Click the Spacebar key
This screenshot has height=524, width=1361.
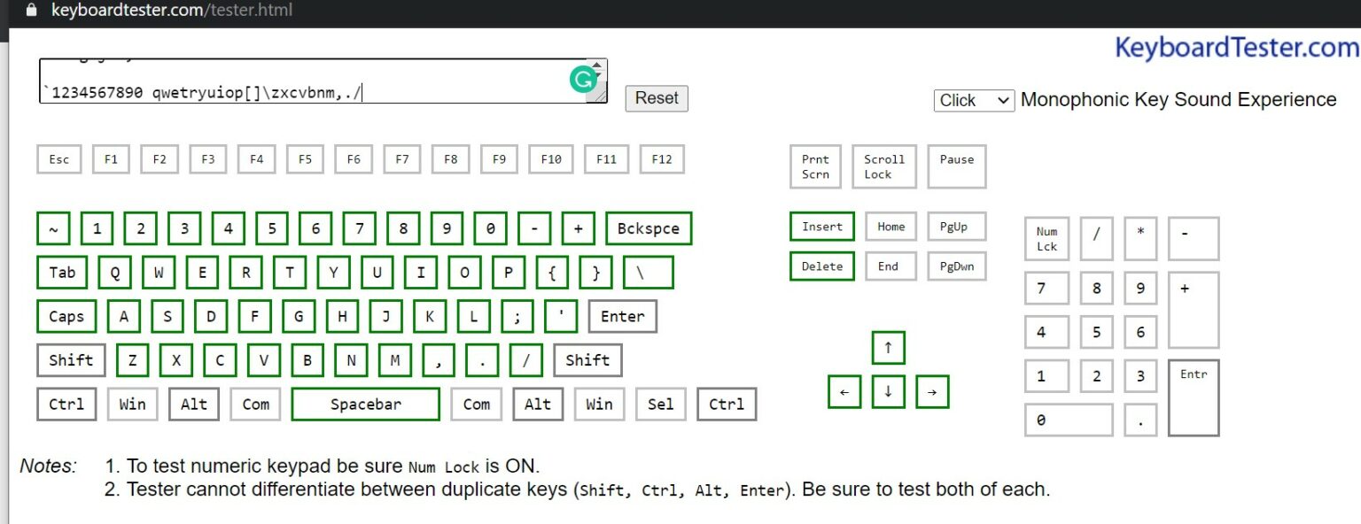(x=365, y=405)
